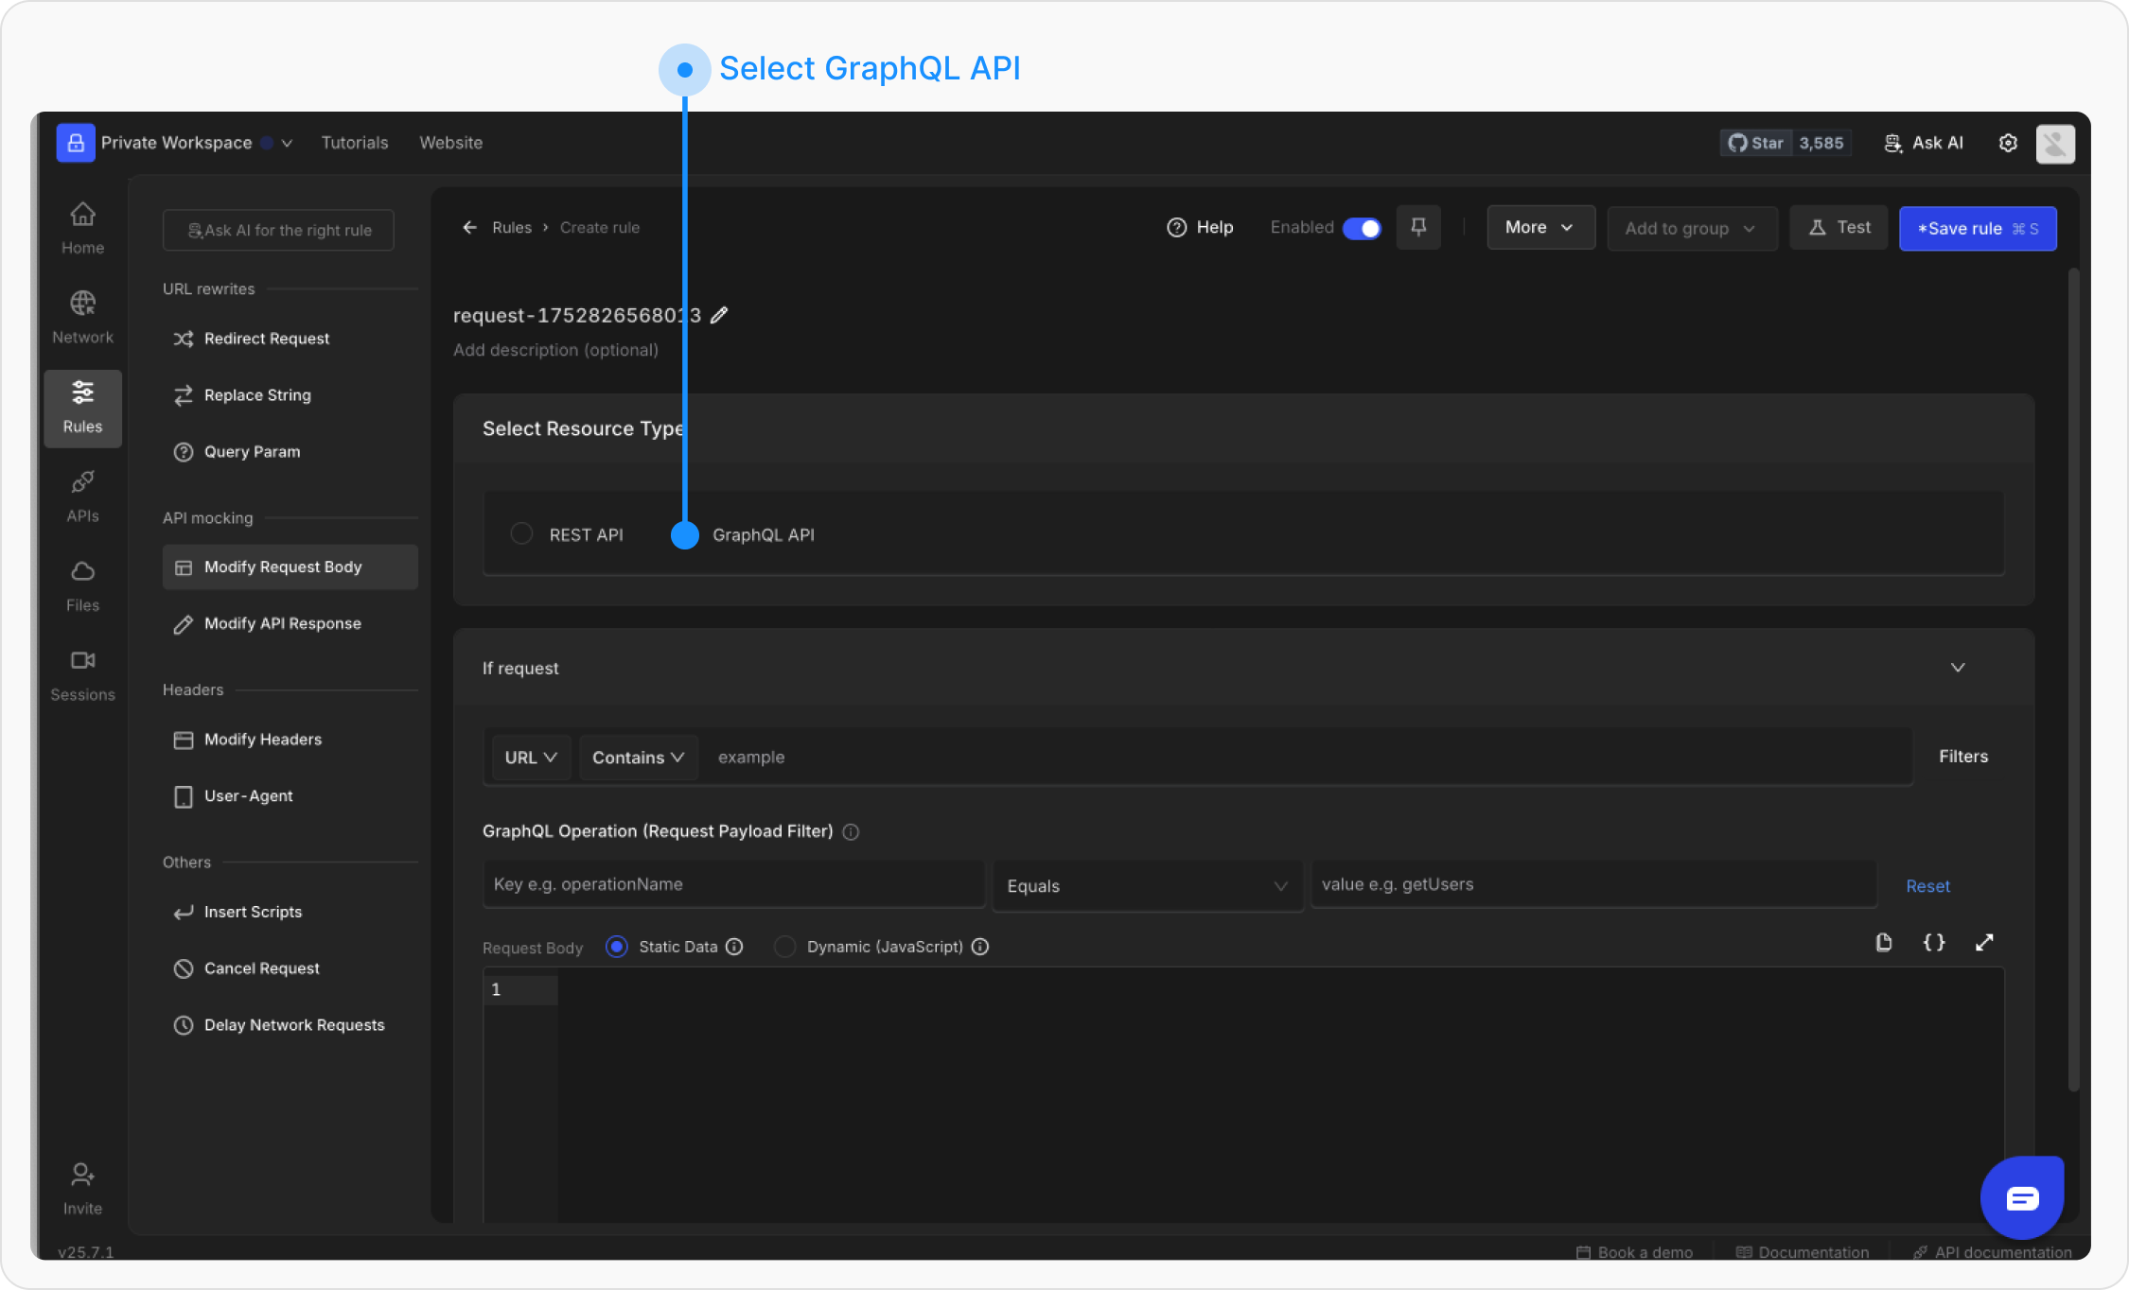Select the REST API radio option
Viewport: 2129px width, 1290px height.
point(521,533)
